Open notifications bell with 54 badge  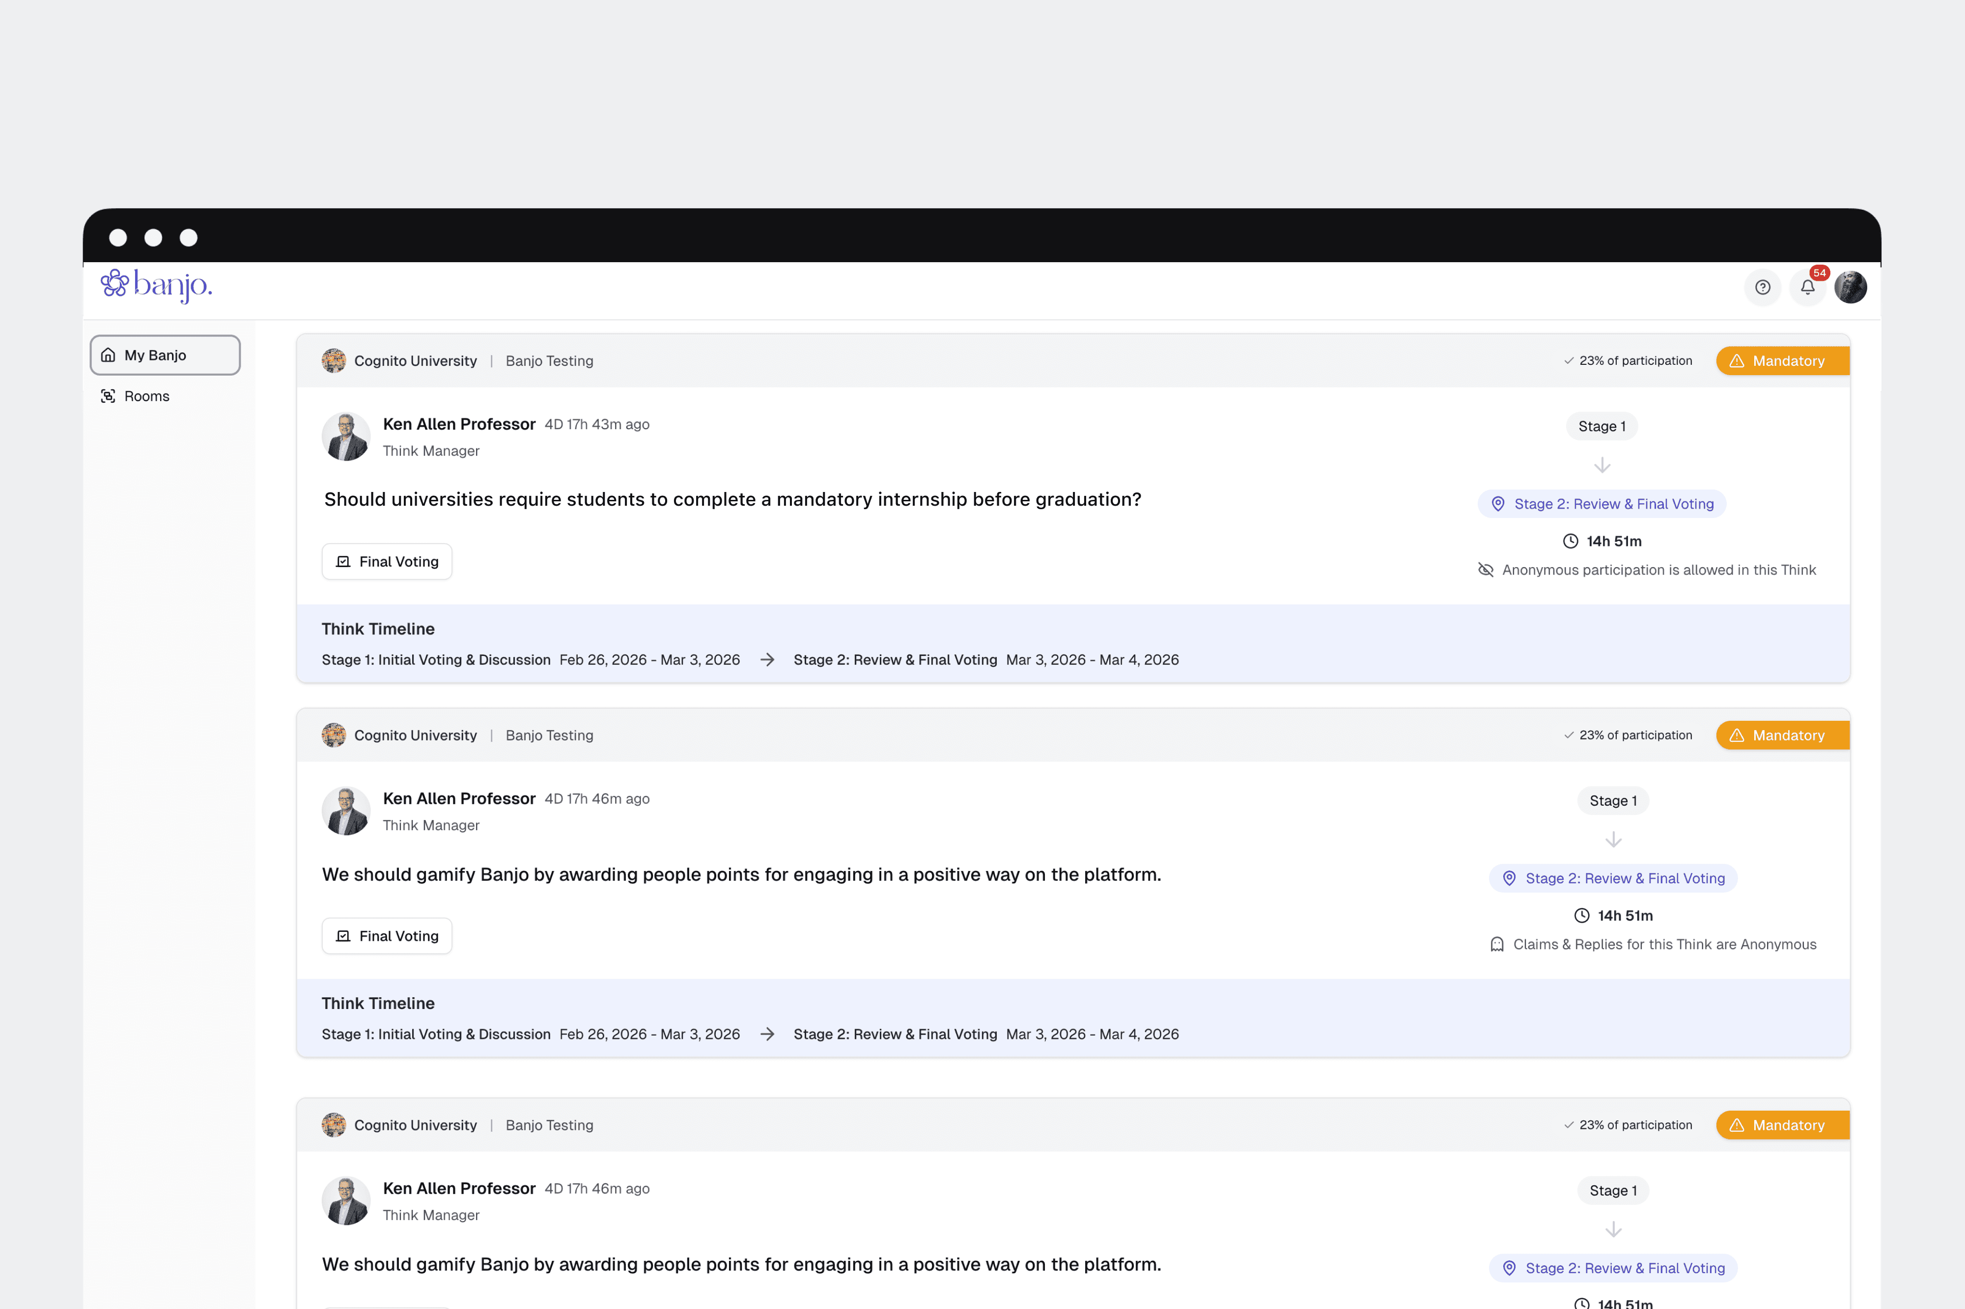[x=1807, y=287]
